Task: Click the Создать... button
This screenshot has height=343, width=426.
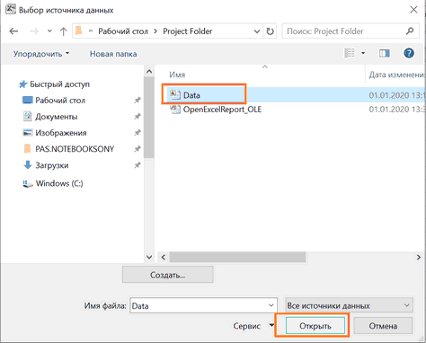Action: click(x=167, y=275)
